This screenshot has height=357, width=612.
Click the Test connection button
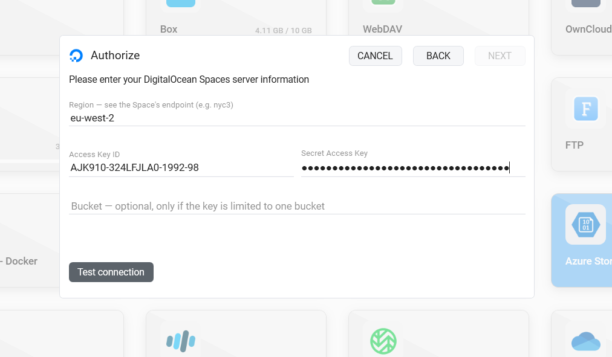point(111,272)
